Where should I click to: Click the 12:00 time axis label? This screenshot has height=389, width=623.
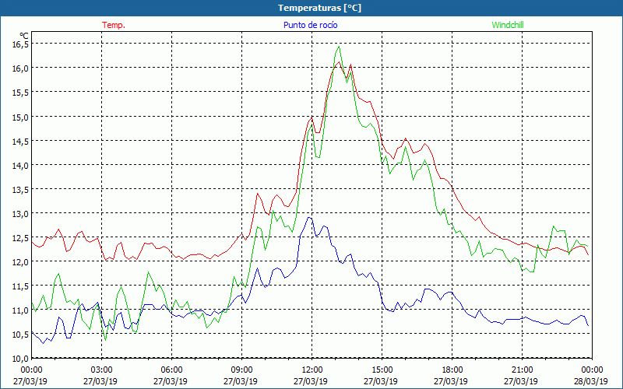(312, 370)
